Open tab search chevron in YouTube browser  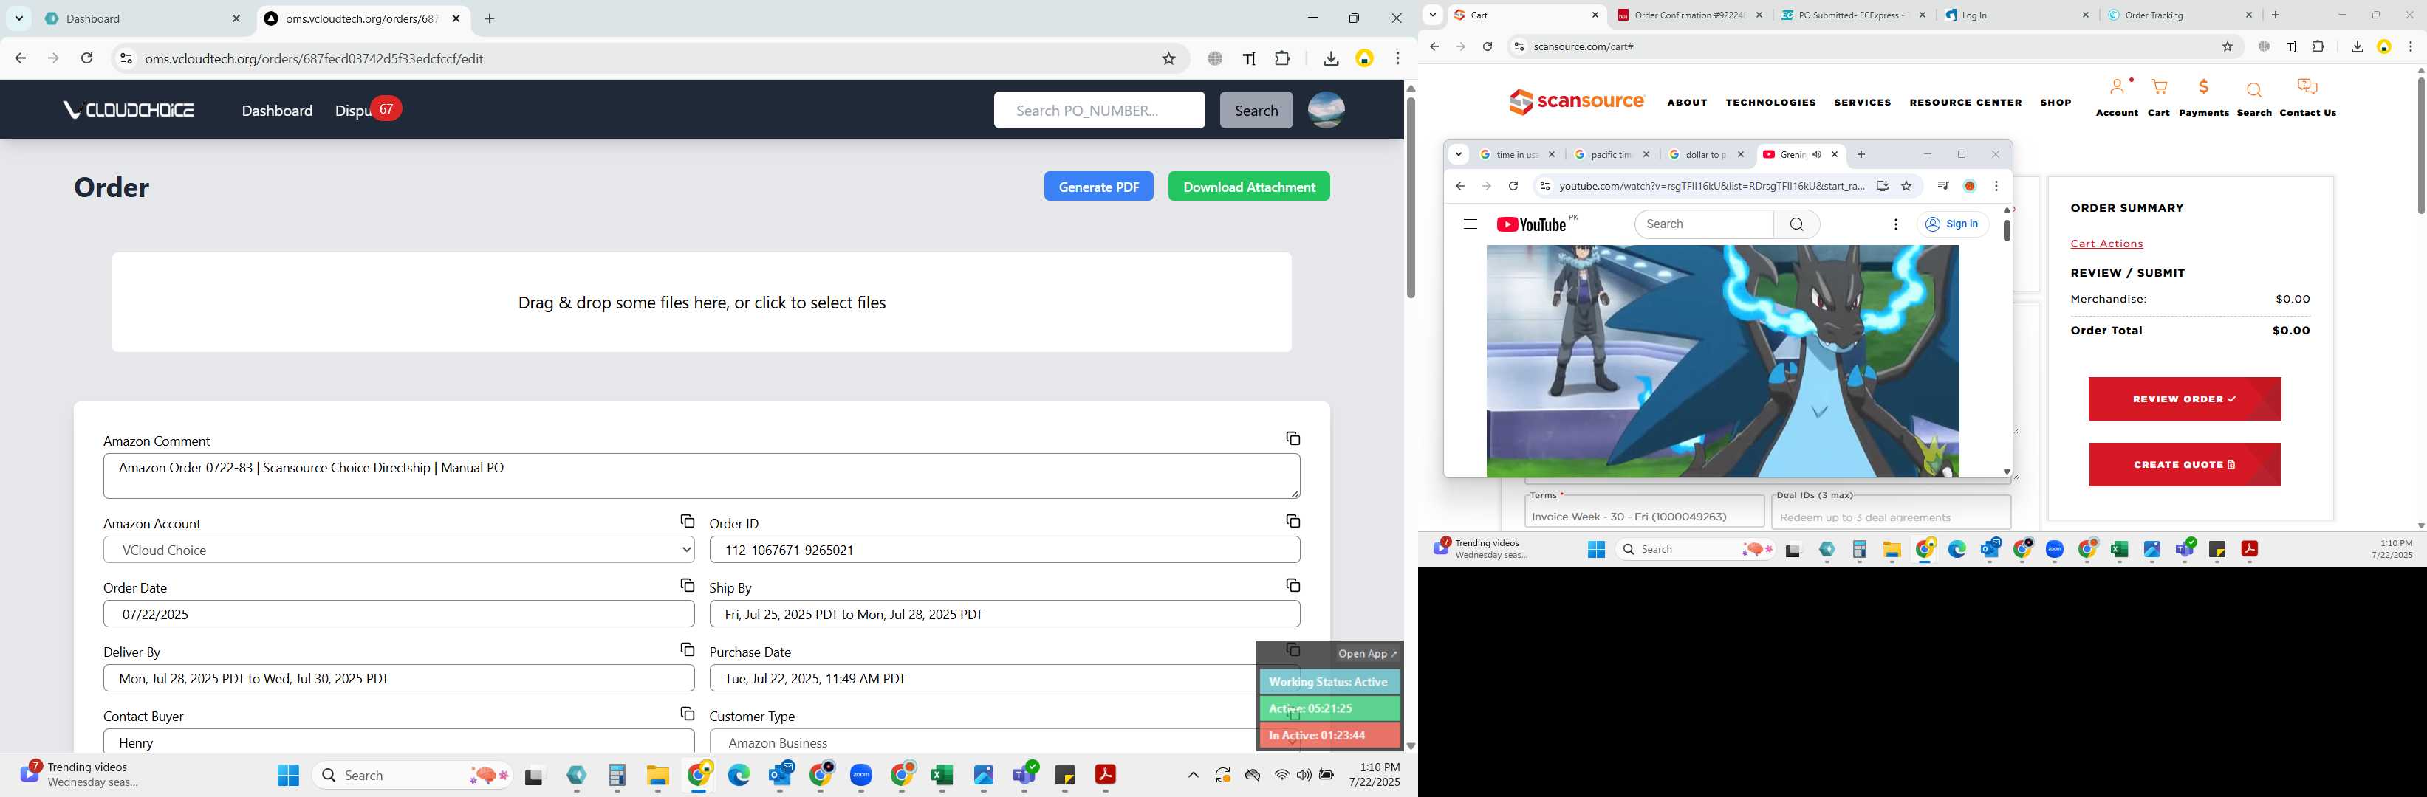click(x=1459, y=154)
